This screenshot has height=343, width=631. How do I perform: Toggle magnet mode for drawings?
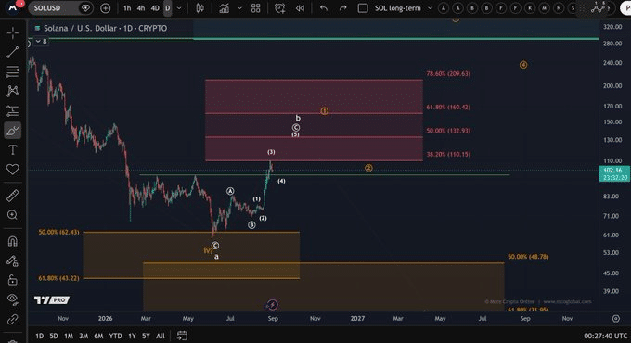tap(12, 241)
